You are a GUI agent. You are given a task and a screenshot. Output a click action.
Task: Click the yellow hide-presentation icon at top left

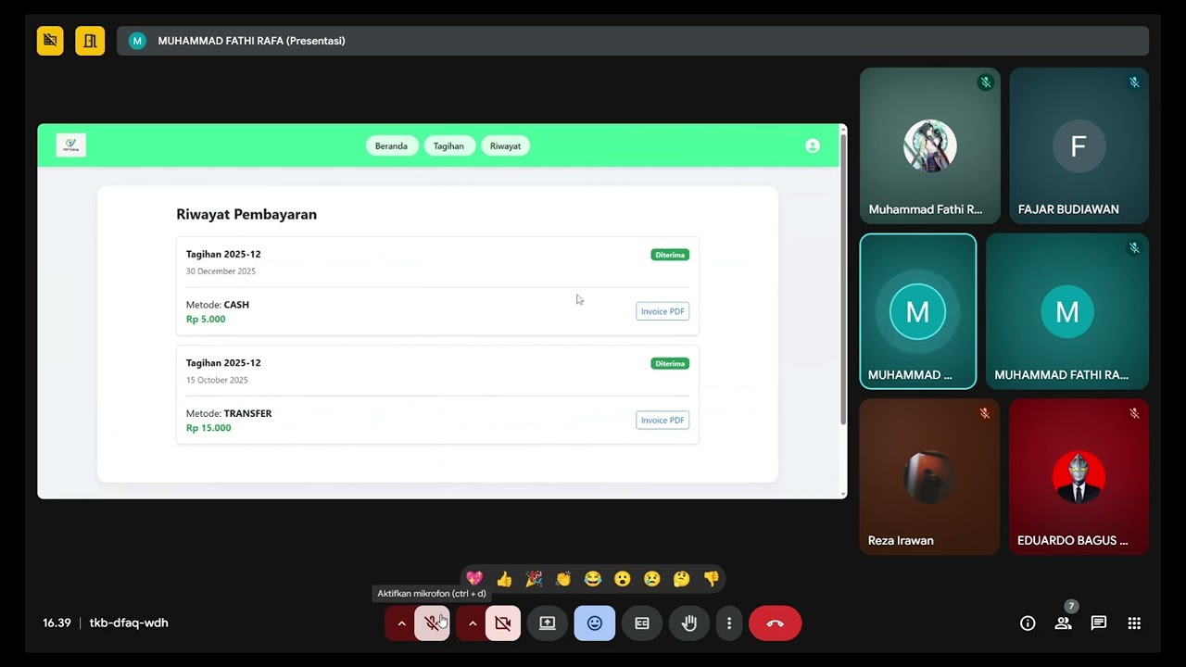(50, 41)
